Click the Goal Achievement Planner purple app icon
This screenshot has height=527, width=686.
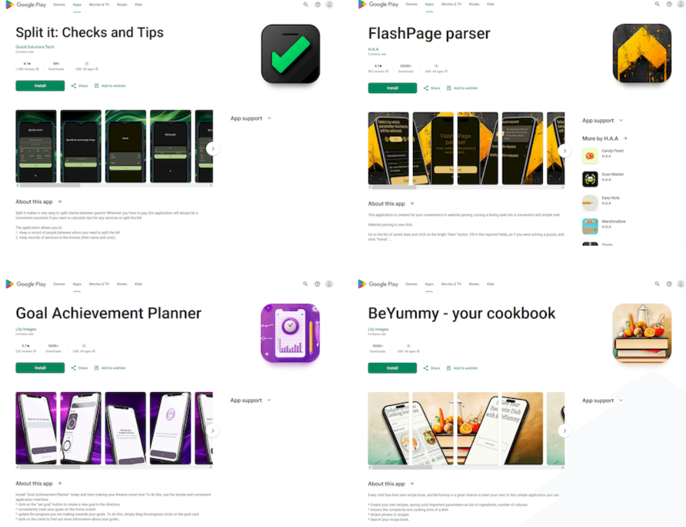(x=290, y=333)
